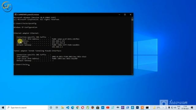Image resolution: width=196 pixels, height=110 pixels.
Task: Open Google Chrome from the taskbar
Action: (x=77, y=108)
